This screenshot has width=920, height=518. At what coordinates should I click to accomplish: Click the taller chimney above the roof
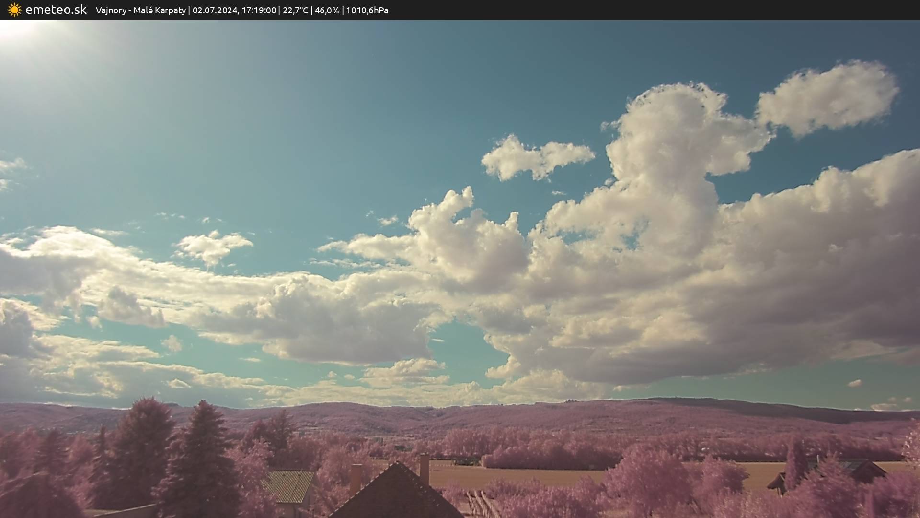(424, 469)
